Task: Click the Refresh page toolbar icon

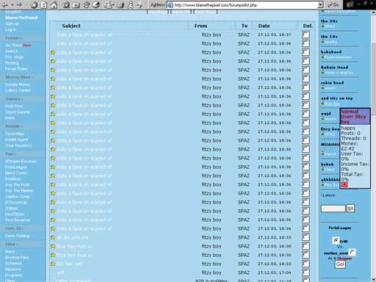Action: pyautogui.click(x=44, y=5)
